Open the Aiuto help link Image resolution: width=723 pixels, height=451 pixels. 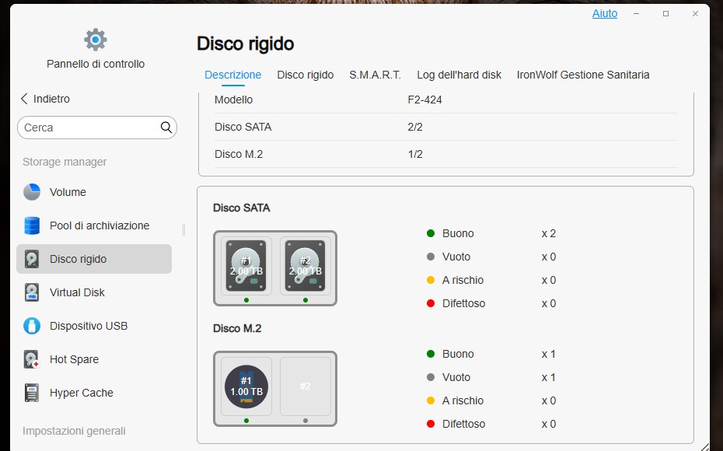[x=605, y=13]
